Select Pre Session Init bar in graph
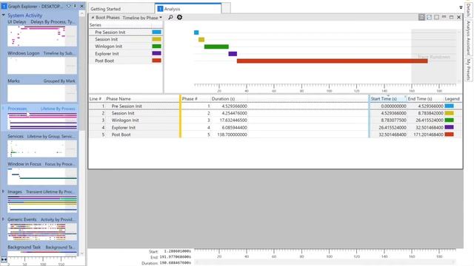 click(x=196, y=33)
